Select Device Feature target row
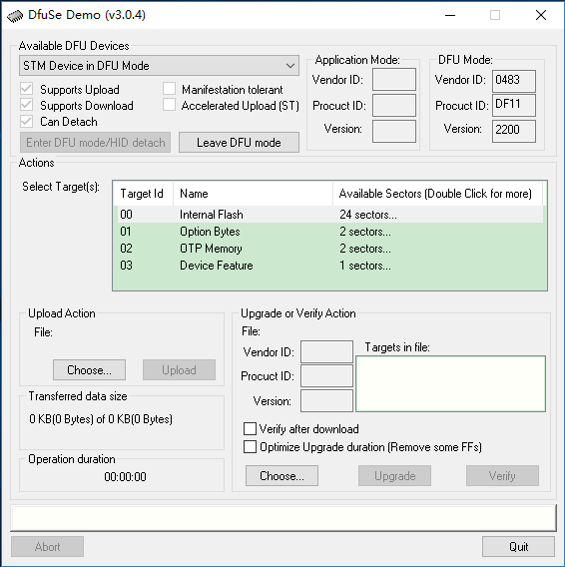Screen dimensions: 565x567 pos(329,266)
